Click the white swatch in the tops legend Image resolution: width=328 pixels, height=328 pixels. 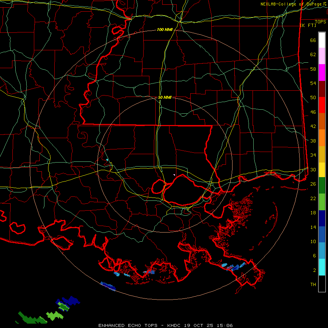[322, 40]
